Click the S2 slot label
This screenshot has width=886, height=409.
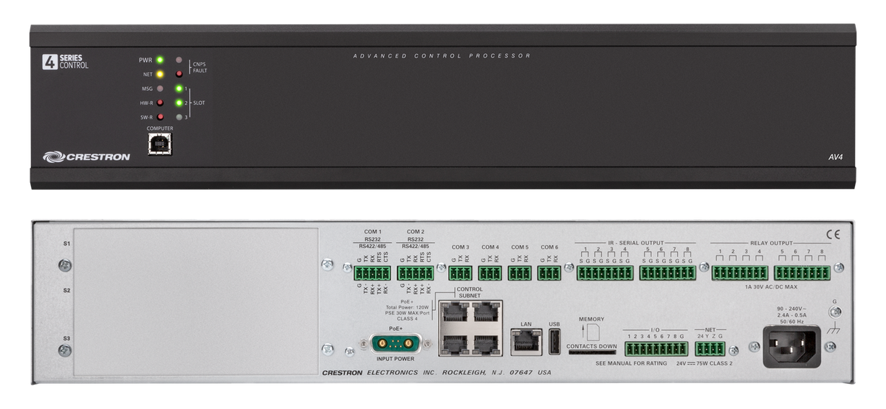point(66,291)
